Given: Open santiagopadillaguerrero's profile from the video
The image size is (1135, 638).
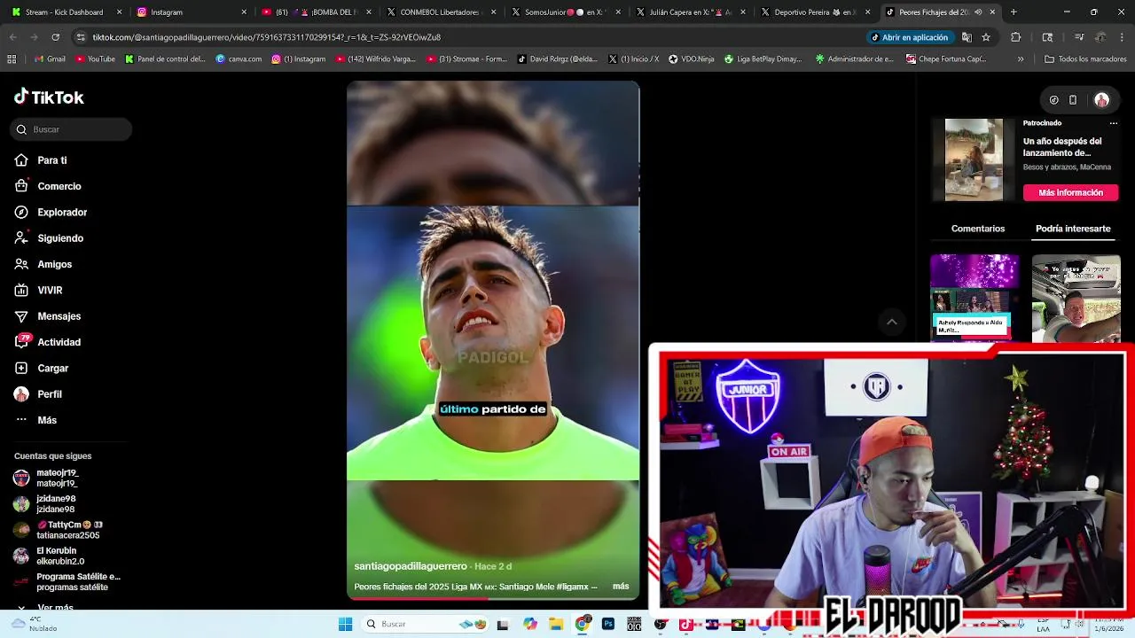Looking at the screenshot, I should click(411, 566).
